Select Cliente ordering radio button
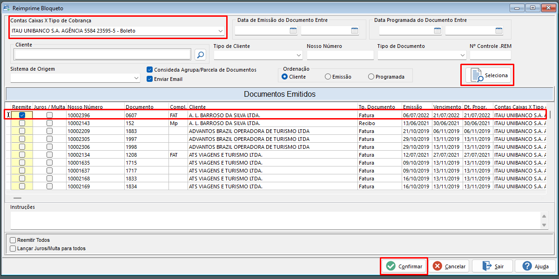This screenshot has width=559, height=279. click(284, 77)
